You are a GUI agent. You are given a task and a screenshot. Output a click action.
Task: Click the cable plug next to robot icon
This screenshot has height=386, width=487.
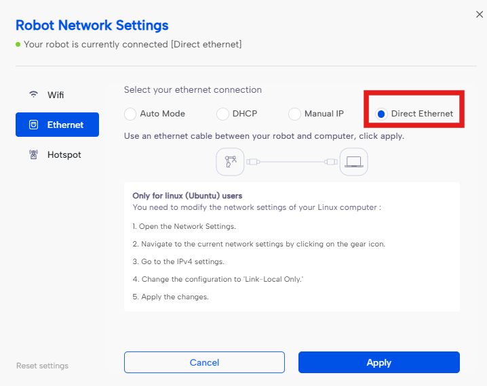coord(252,163)
